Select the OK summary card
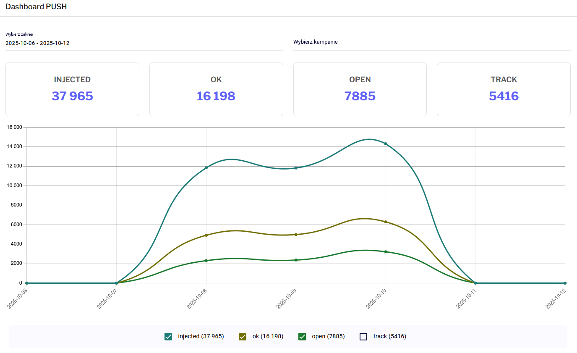The image size is (577, 353). point(216,89)
